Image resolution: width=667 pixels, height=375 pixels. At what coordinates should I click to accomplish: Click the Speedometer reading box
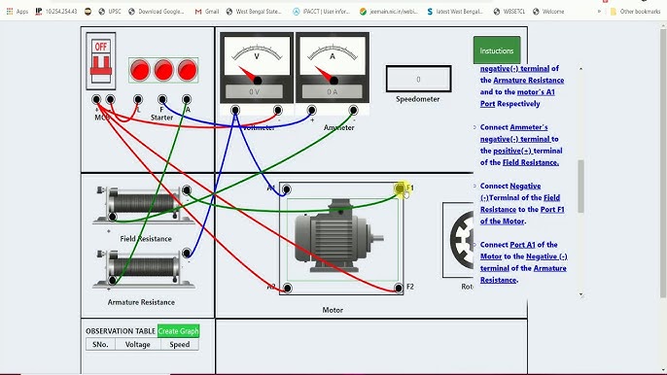point(418,79)
